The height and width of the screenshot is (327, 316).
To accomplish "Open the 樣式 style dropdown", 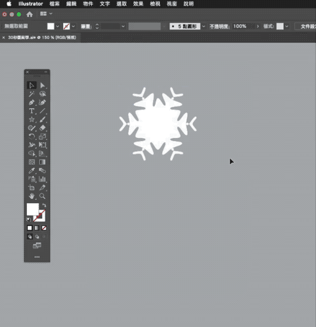I will 287,26.
